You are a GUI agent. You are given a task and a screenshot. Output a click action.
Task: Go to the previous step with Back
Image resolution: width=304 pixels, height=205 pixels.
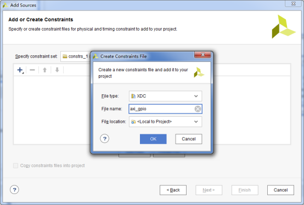tap(173, 190)
